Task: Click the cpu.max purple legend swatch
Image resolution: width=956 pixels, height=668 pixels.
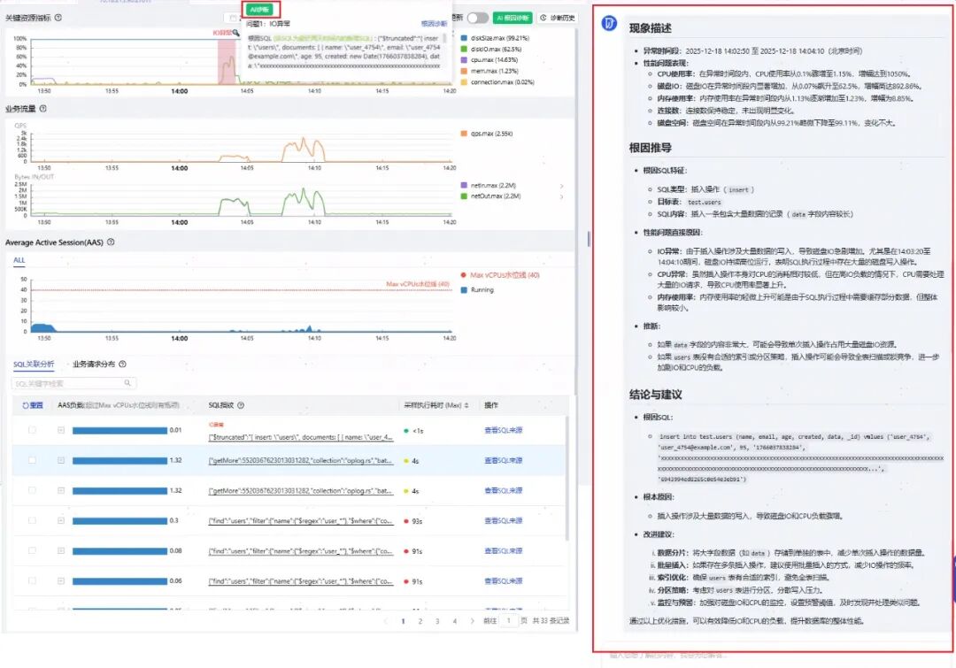Action: coord(464,60)
